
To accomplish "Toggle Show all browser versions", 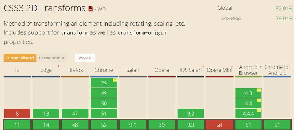I will [85, 58].
